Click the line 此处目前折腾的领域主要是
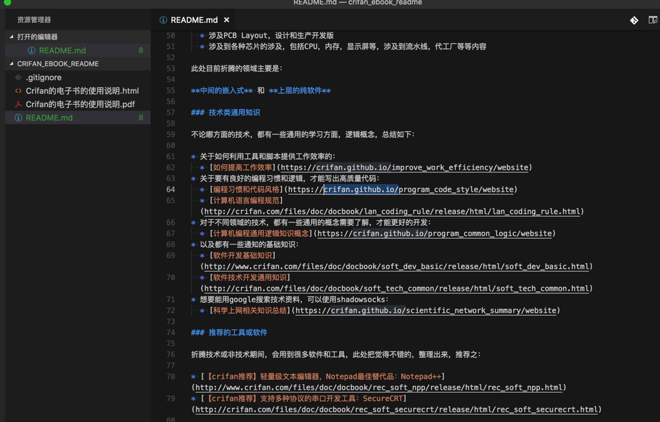This screenshot has width=660, height=422. (237, 68)
